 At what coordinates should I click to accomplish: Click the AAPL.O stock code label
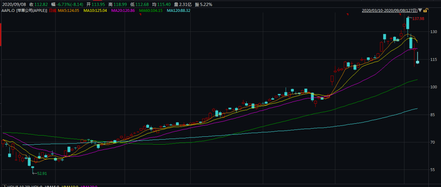pos(8,10)
